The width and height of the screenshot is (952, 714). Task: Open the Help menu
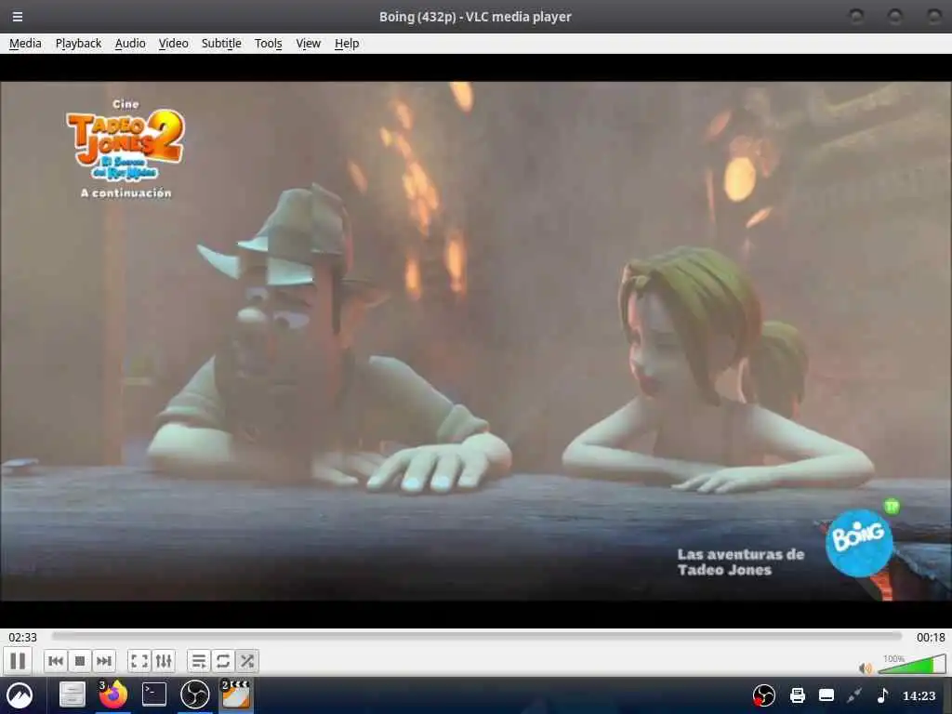coord(347,43)
